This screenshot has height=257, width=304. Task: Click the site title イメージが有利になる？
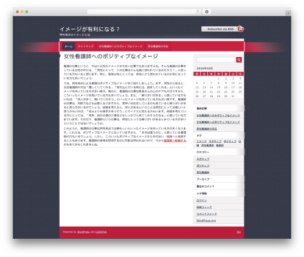click(89, 29)
